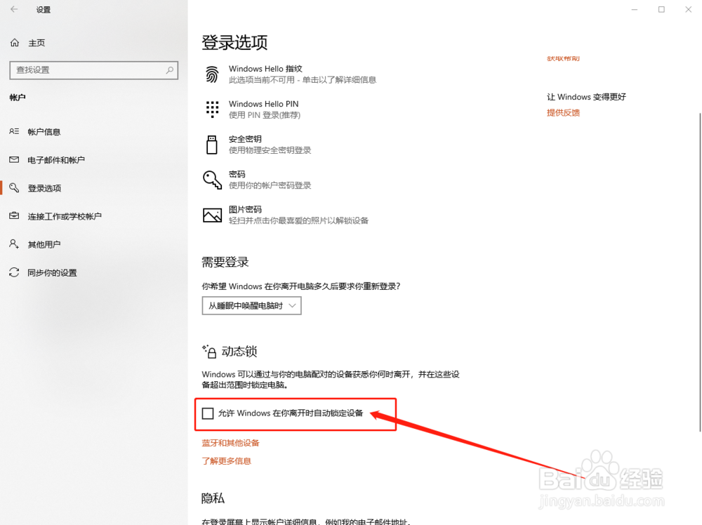Click the Windows Hello PIN keypad icon
The height and width of the screenshot is (525, 702).
tap(212, 109)
